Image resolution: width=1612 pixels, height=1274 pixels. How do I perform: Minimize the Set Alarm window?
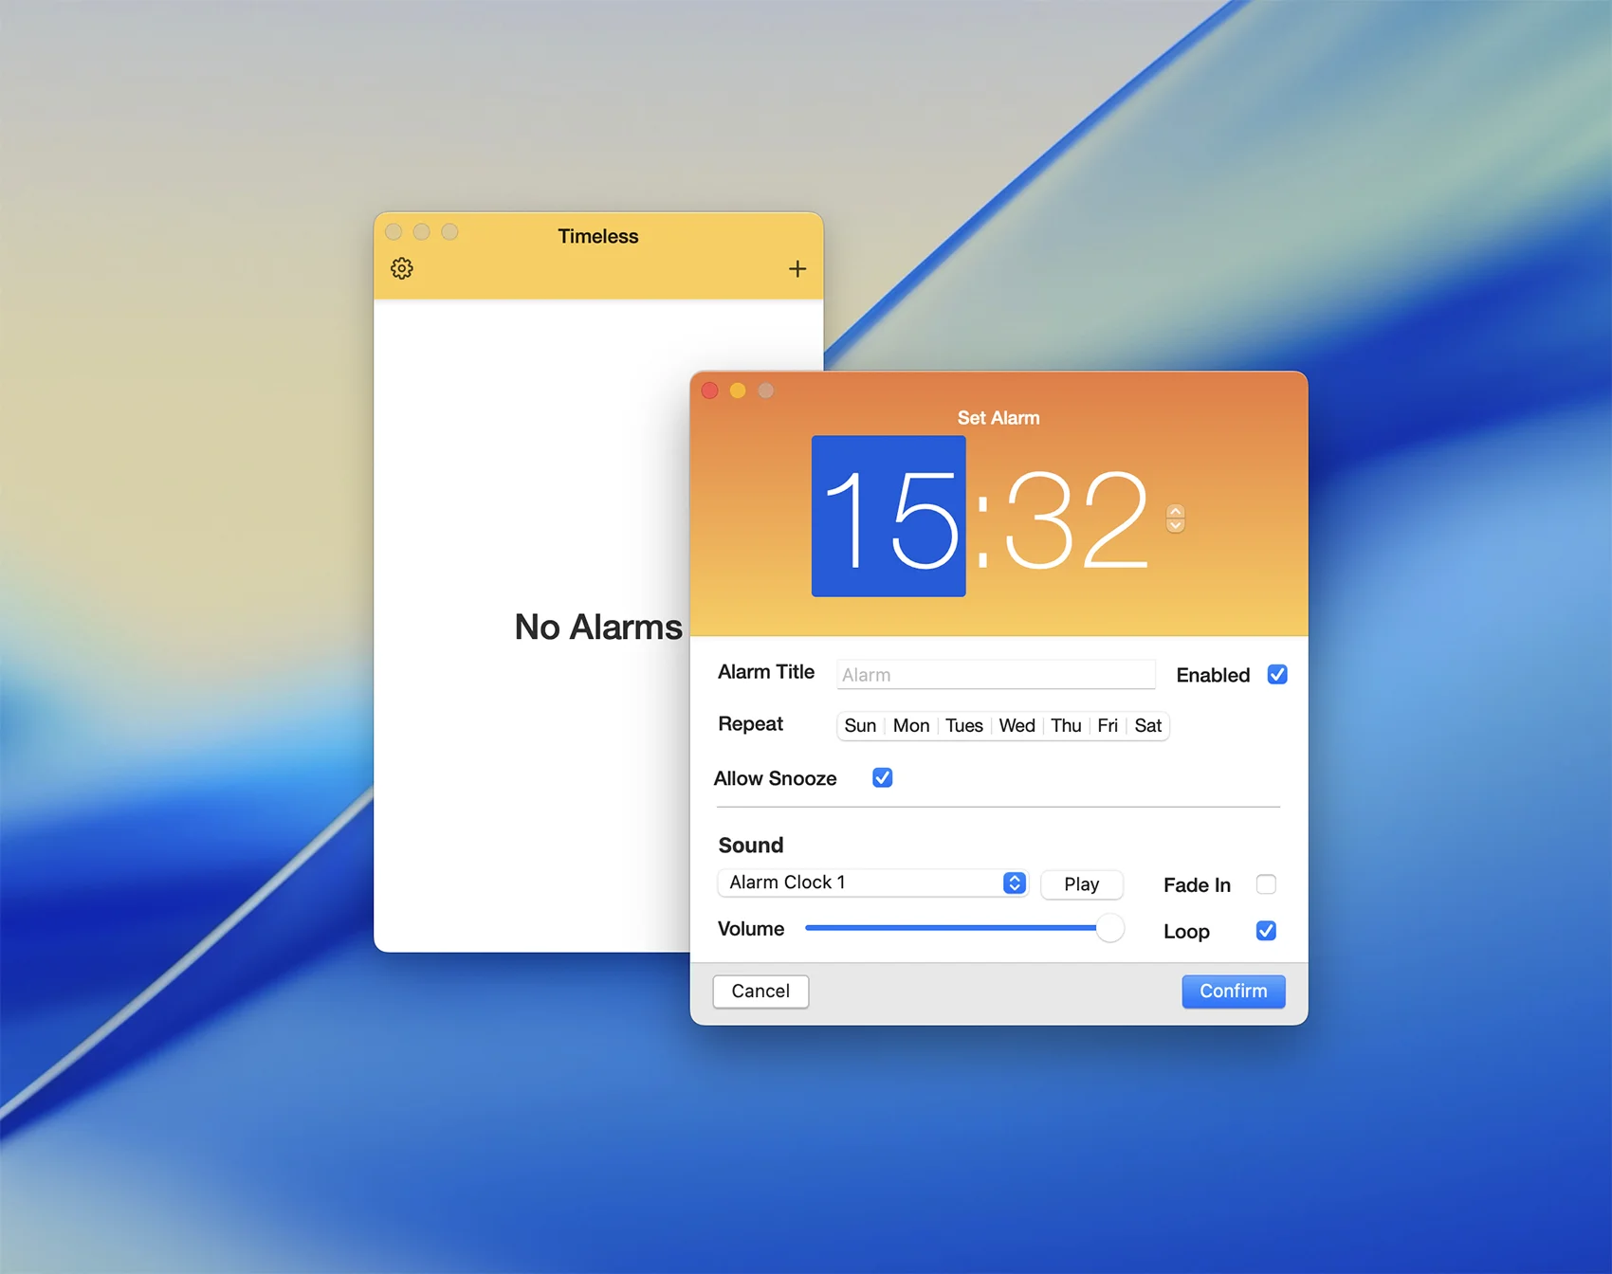[738, 391]
